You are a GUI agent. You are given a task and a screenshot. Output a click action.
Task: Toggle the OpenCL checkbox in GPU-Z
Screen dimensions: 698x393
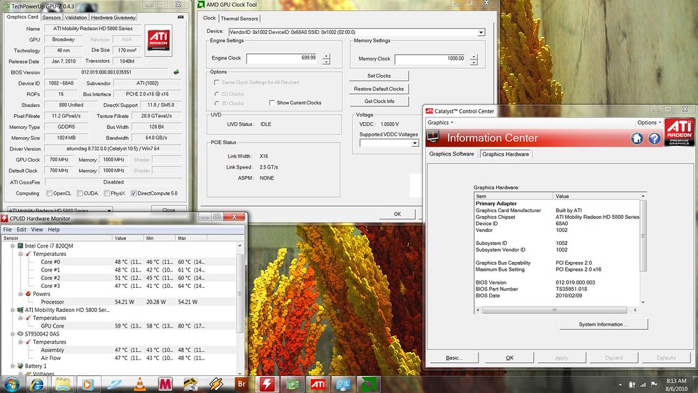(49, 193)
